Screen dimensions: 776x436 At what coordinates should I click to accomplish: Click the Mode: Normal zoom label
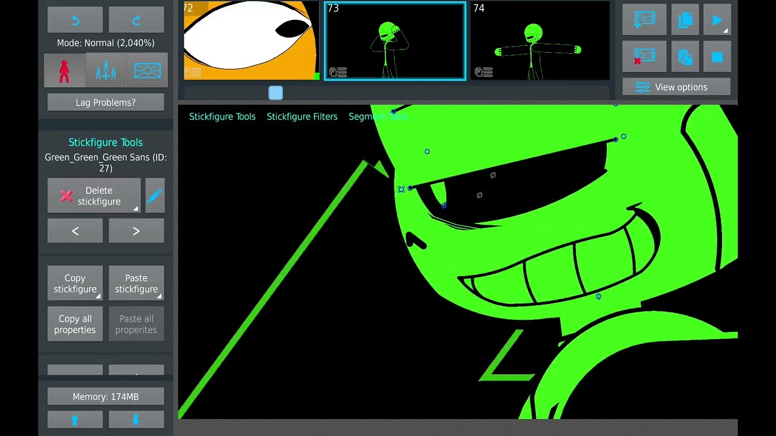[x=105, y=43]
